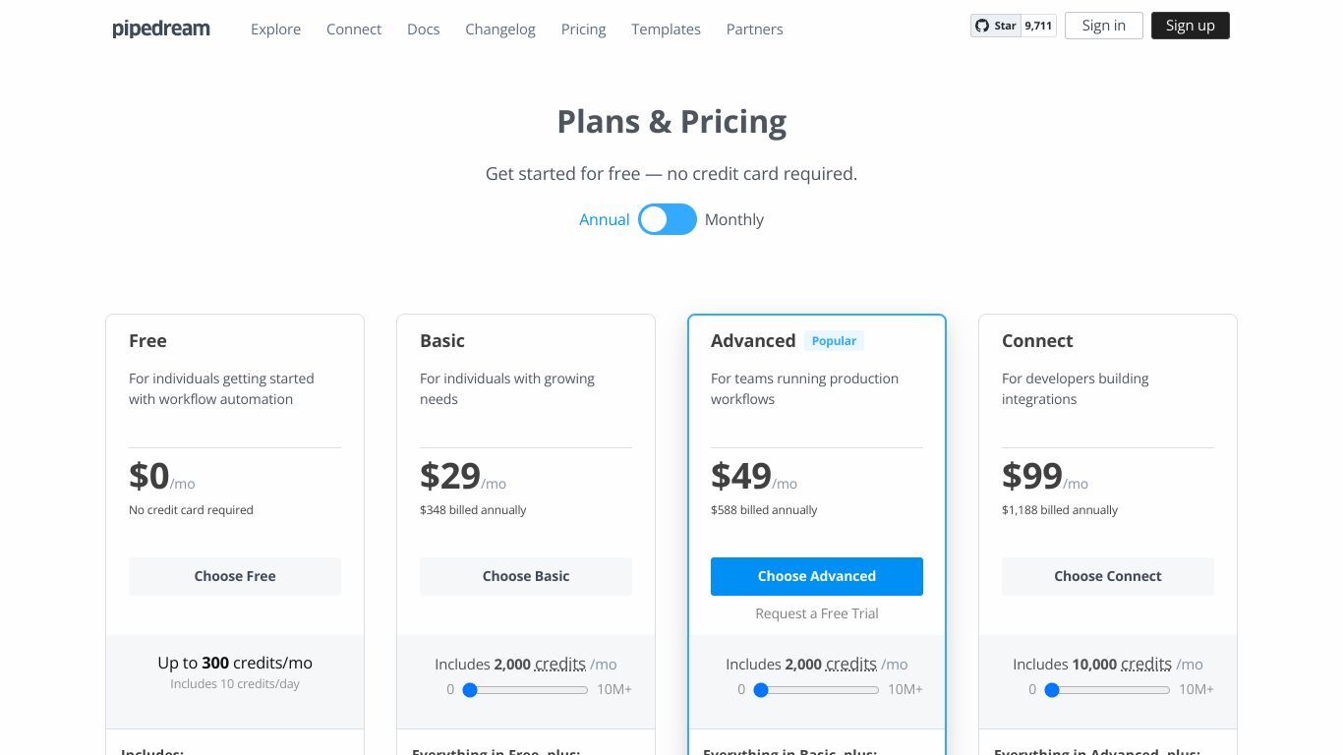Viewport: 1343px width, 755px height.
Task: Click the Sign in button
Action: 1103,26
